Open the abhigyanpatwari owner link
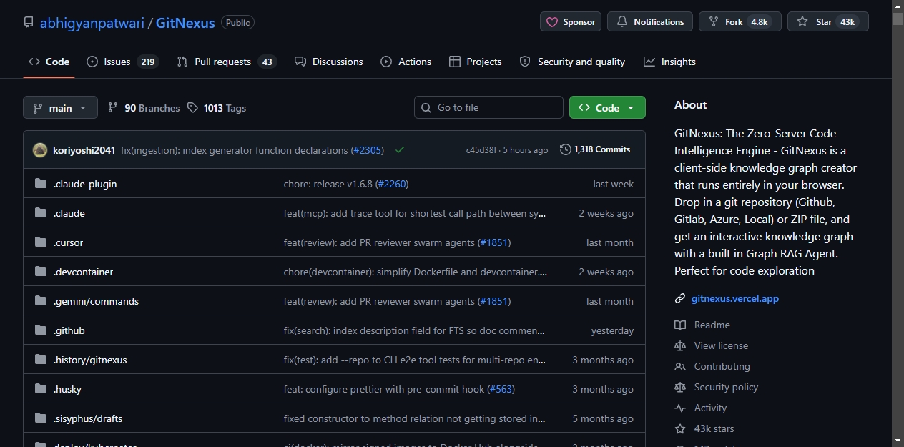The image size is (904, 447). (x=92, y=22)
